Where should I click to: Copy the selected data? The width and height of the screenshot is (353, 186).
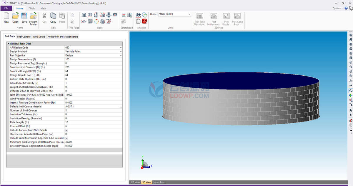53,18
